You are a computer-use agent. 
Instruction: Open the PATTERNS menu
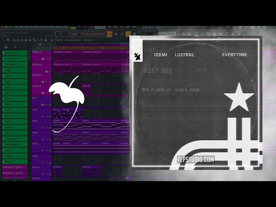pos(34,27)
